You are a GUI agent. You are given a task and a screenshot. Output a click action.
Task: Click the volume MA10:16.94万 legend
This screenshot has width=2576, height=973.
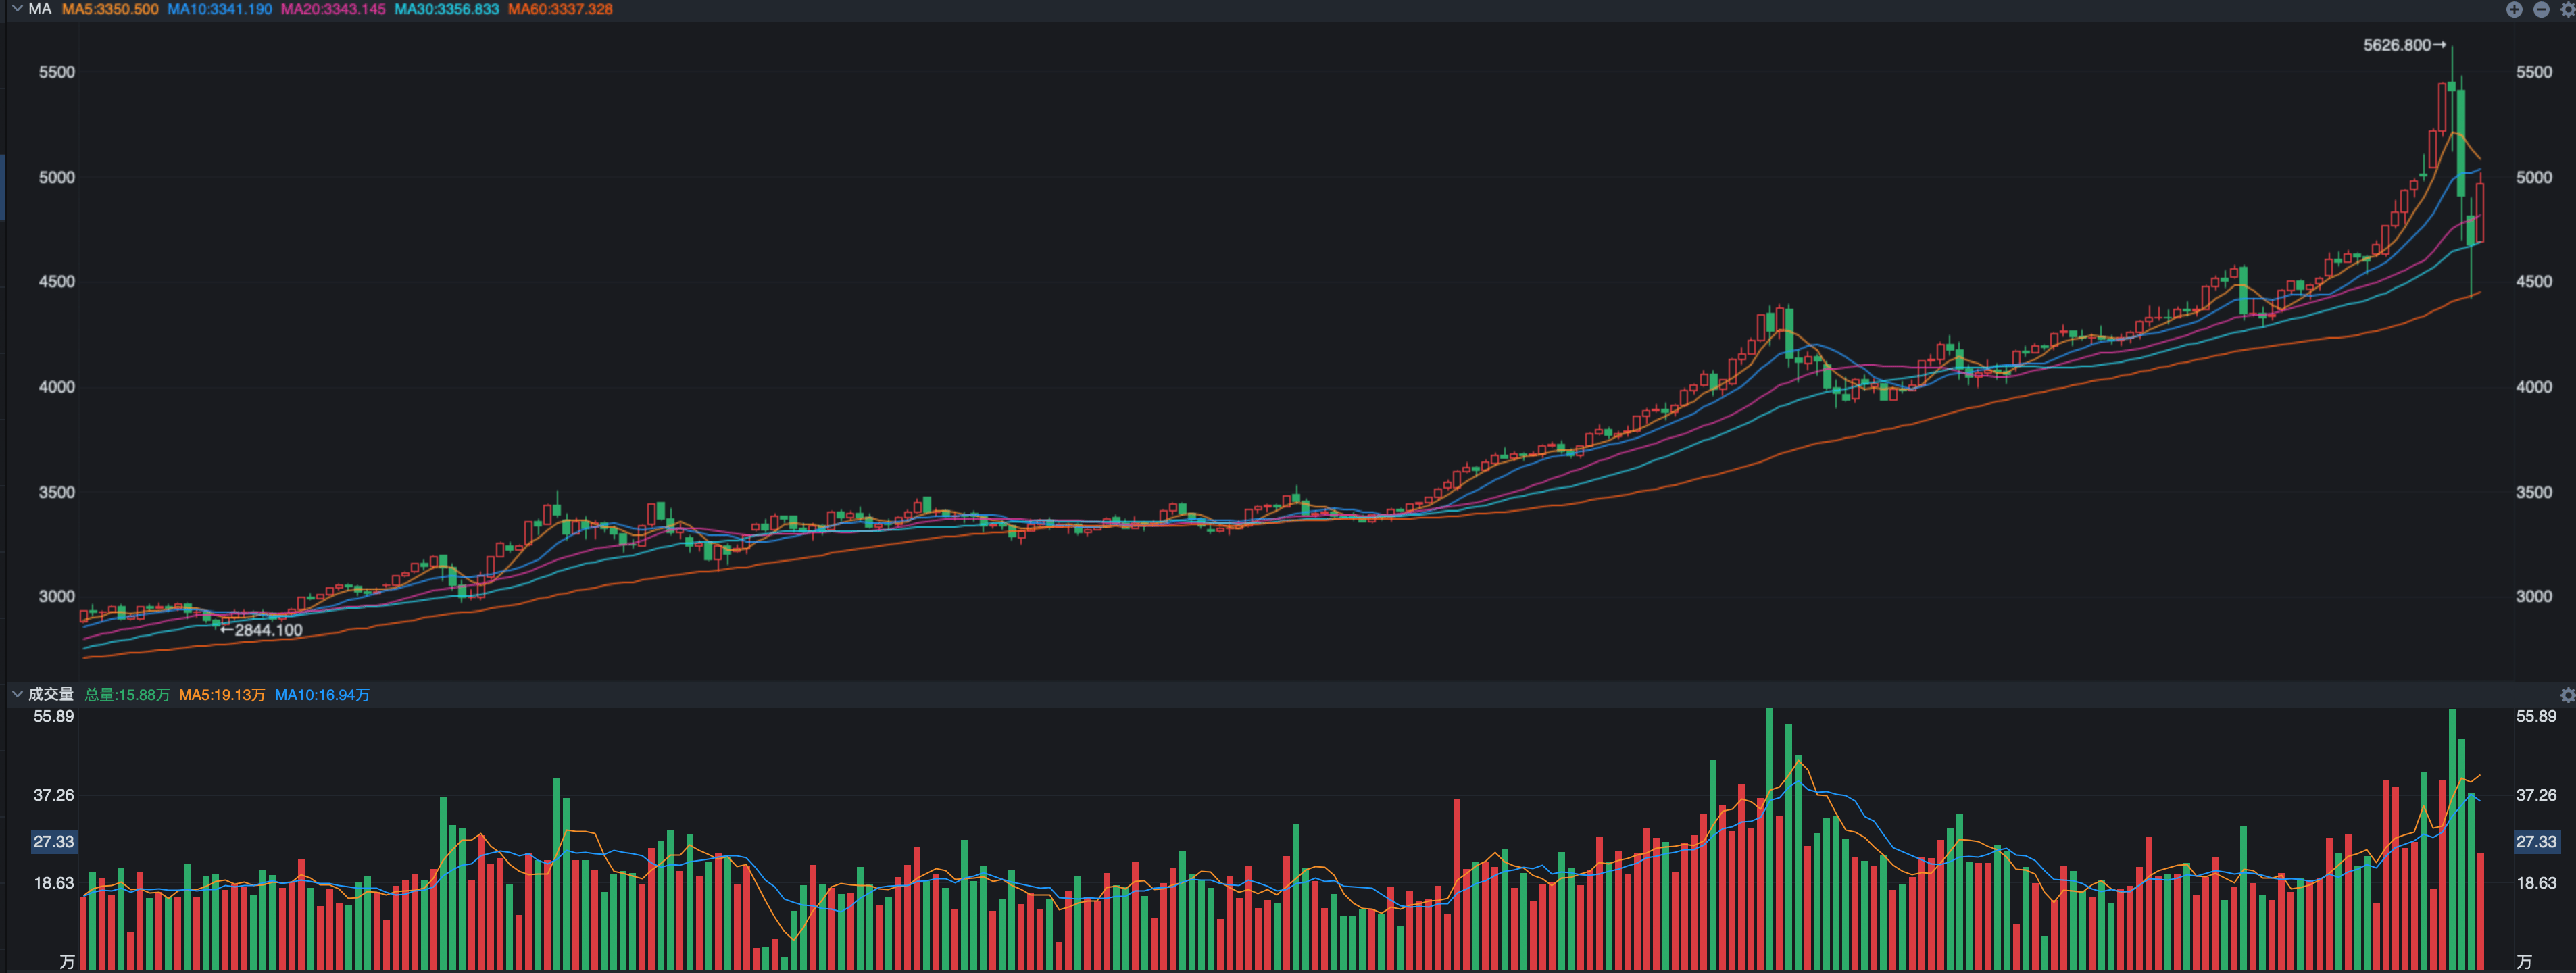tap(322, 695)
